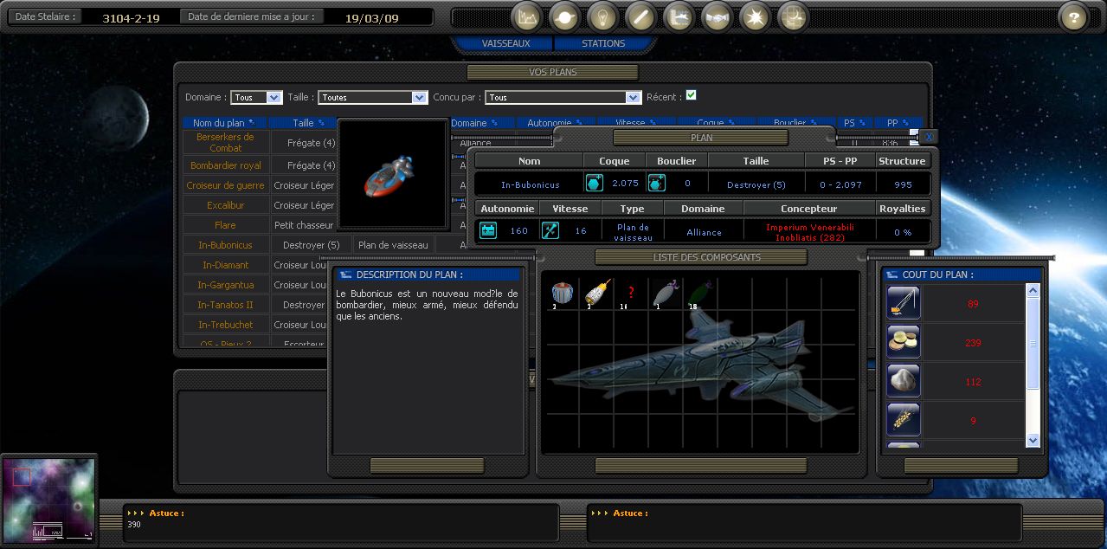Image resolution: width=1107 pixels, height=549 pixels.
Task: Open the Bombardier royal plan
Action: (x=226, y=165)
